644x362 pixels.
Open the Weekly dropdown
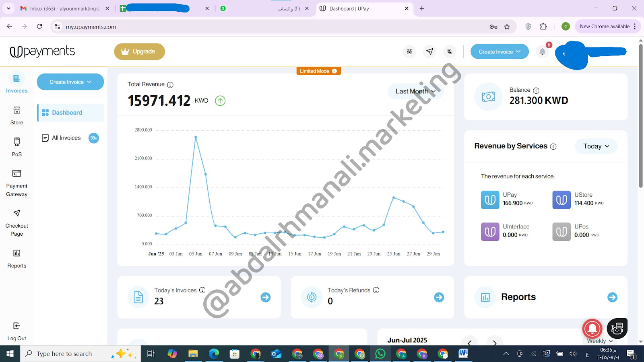click(599, 341)
